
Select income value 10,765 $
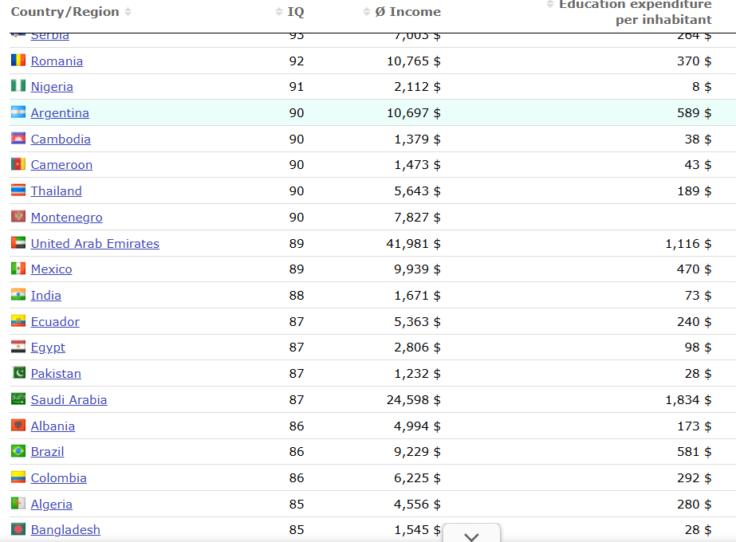click(414, 61)
